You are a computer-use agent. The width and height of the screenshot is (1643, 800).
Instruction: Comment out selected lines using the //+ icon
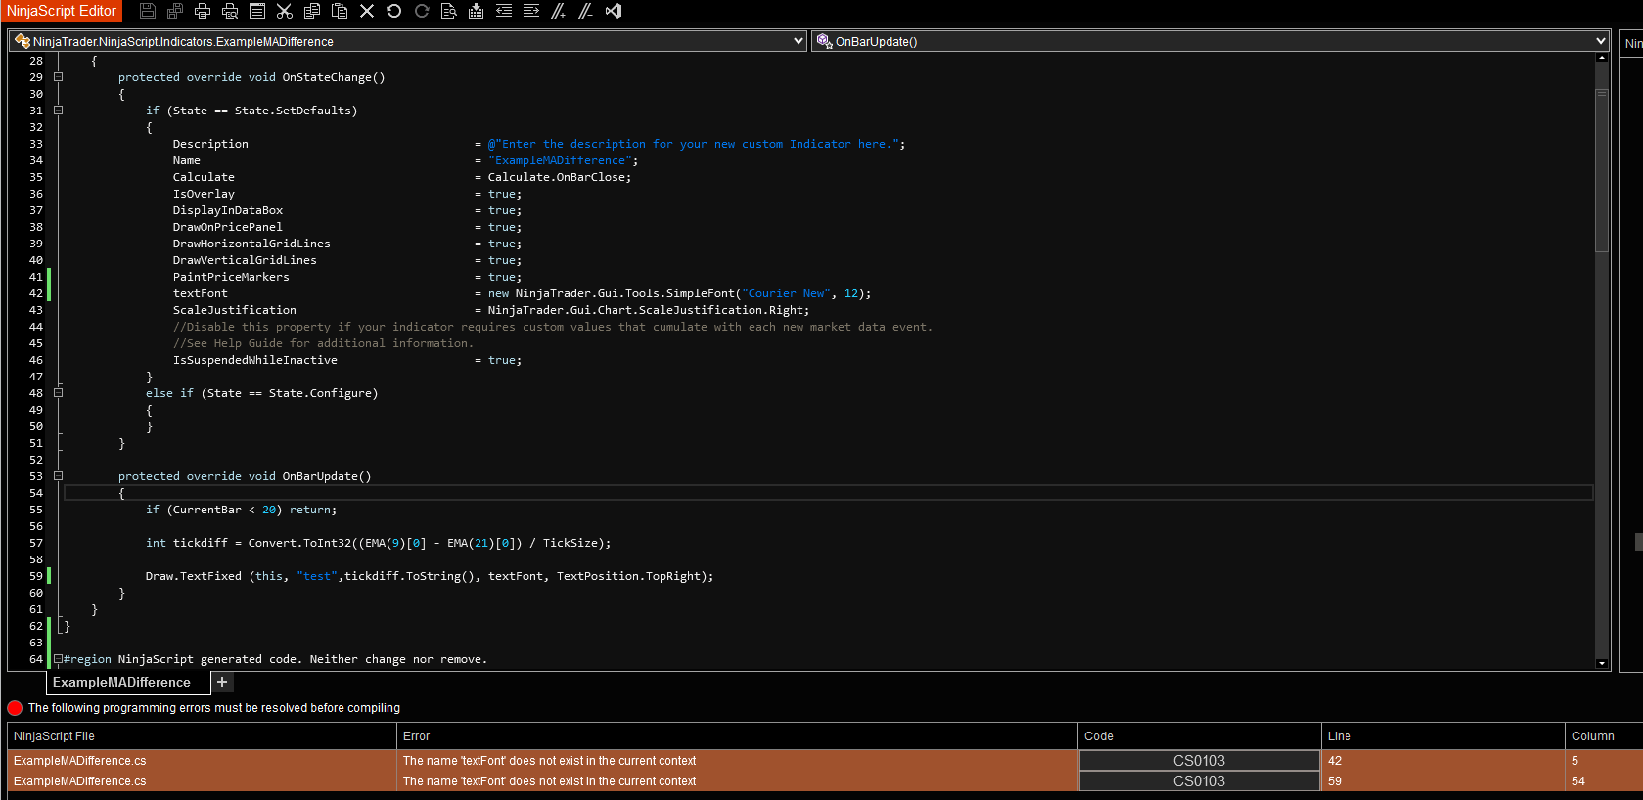coord(559,11)
